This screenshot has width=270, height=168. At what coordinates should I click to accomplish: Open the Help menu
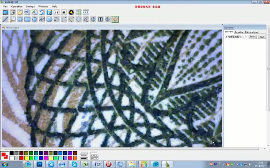(x=54, y=7)
